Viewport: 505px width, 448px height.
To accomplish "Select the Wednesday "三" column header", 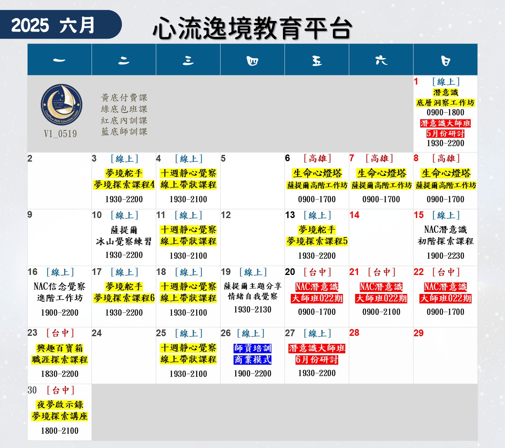I will point(188,60).
